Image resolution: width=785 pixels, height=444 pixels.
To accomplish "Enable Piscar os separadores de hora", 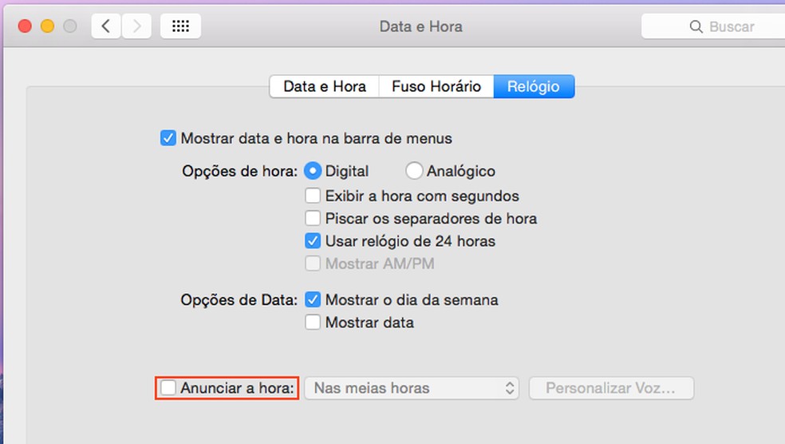I will (314, 218).
